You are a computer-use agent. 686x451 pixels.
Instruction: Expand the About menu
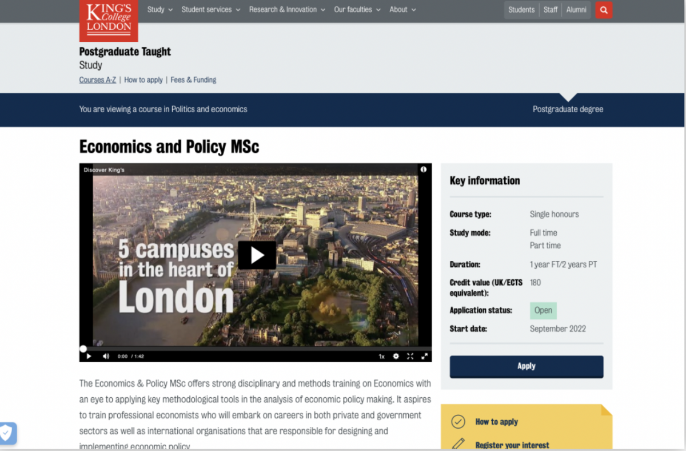tap(403, 10)
